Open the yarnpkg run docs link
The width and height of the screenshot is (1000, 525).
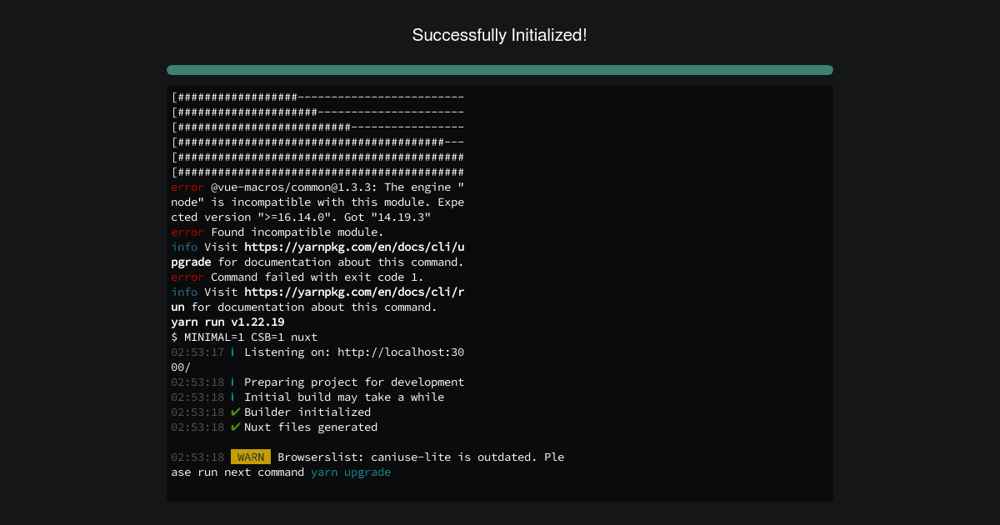(x=354, y=299)
